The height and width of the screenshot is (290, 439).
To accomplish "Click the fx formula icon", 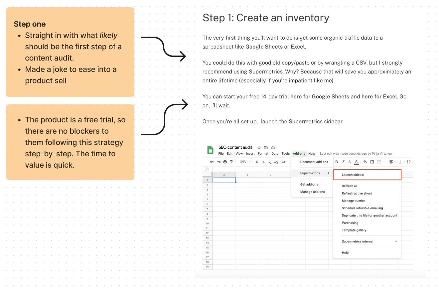I will 208,169.
